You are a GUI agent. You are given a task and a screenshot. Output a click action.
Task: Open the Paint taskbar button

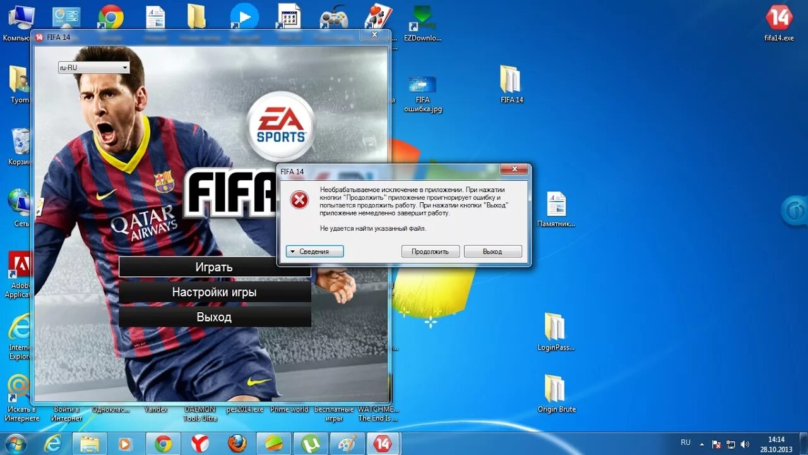[x=347, y=444]
